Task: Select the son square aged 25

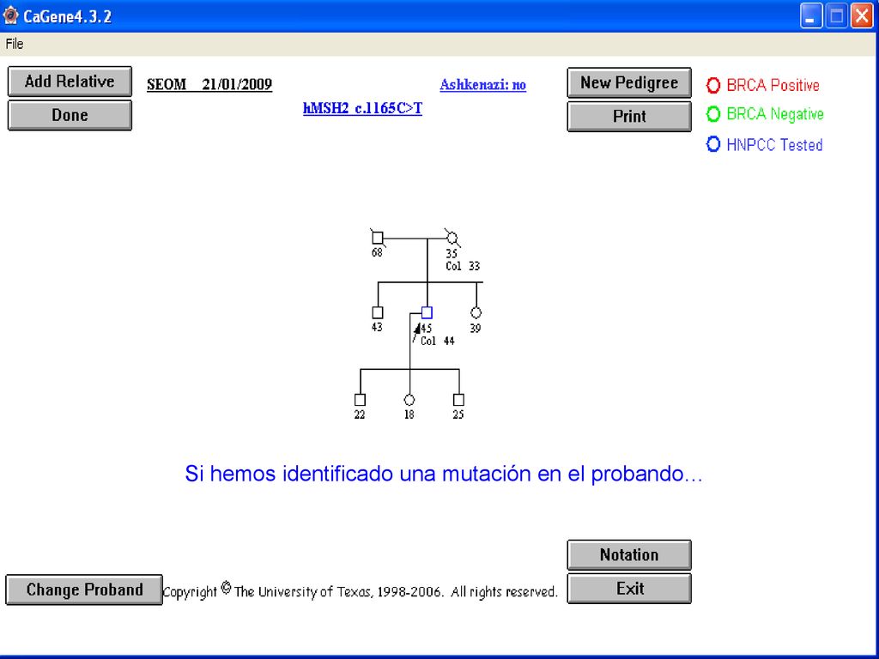Action: 458,400
